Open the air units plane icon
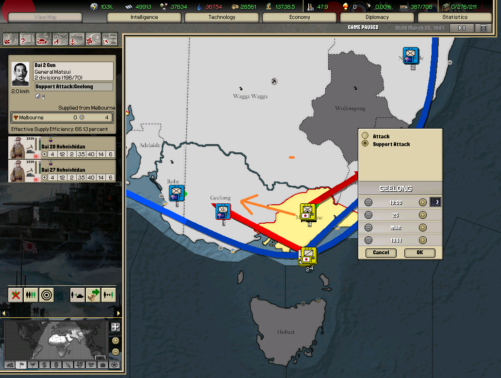The height and width of the screenshot is (378, 501). 60,38
